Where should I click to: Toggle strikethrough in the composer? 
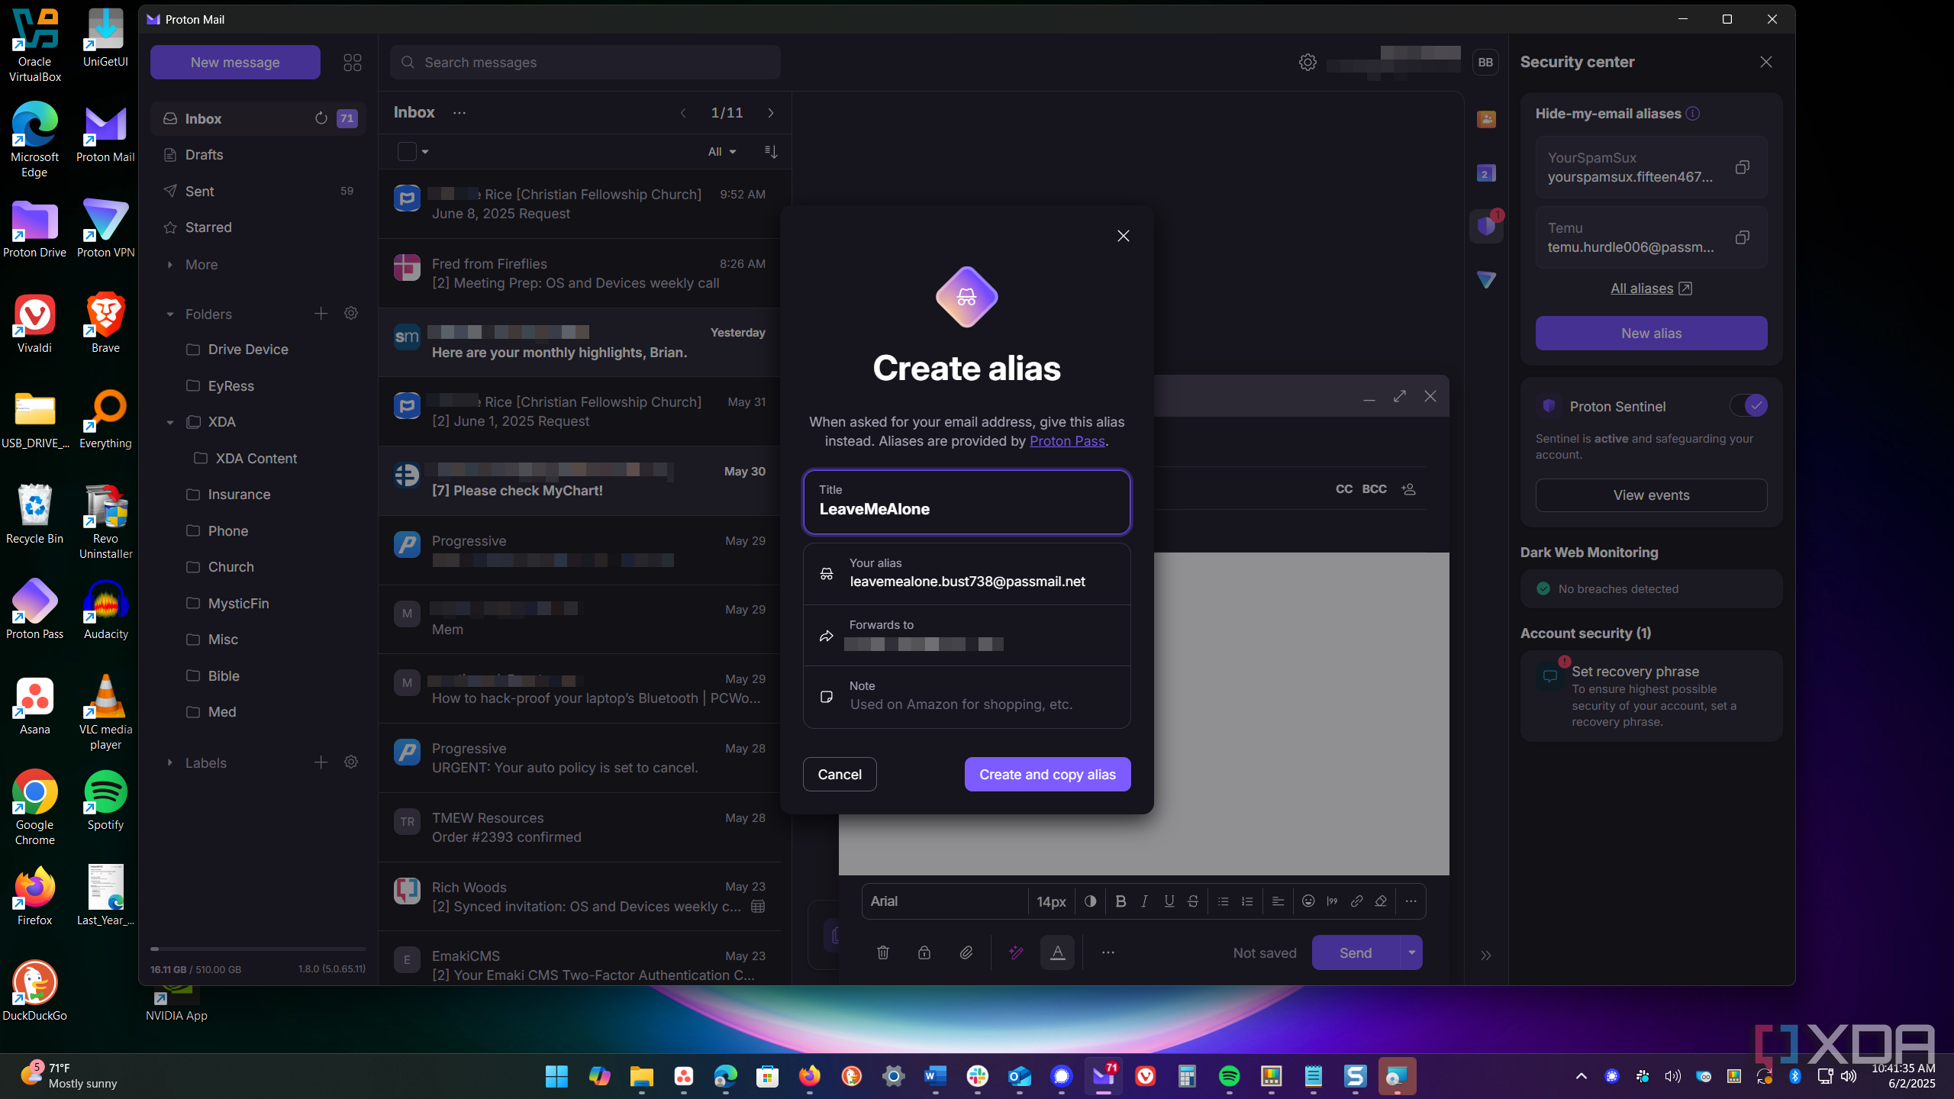[1193, 901]
